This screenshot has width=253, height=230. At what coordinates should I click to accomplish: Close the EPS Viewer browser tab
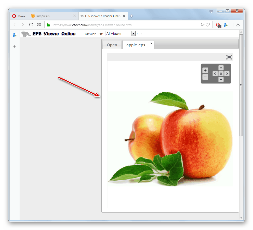124,16
